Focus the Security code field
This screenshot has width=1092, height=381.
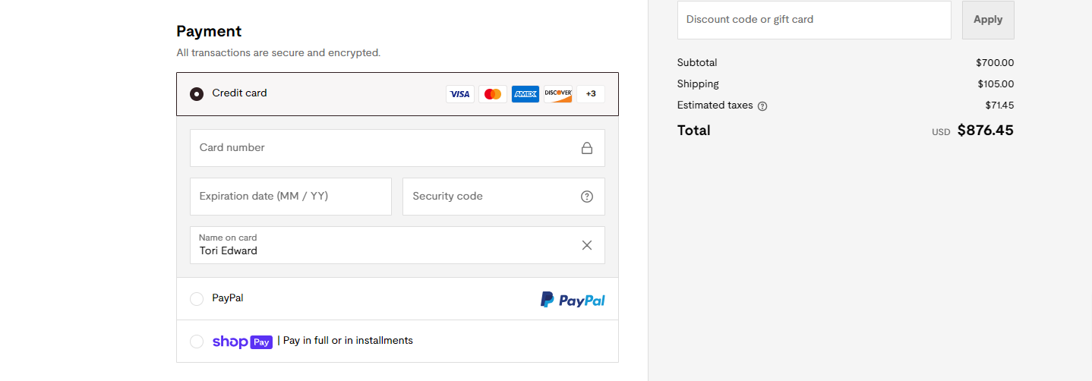pyautogui.click(x=503, y=197)
